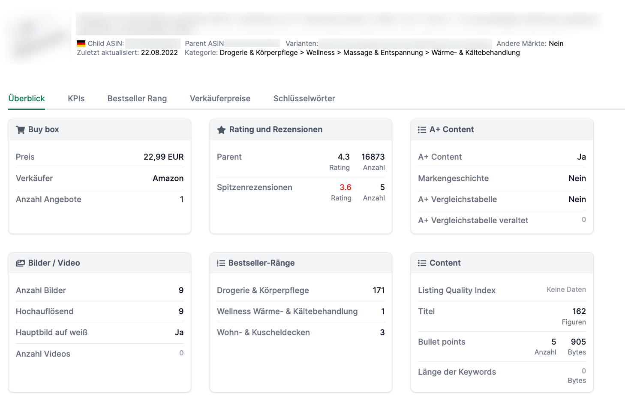Viewport: 625px width, 400px height.
Task: Click the Anzahl Bilder label
Action: point(41,291)
